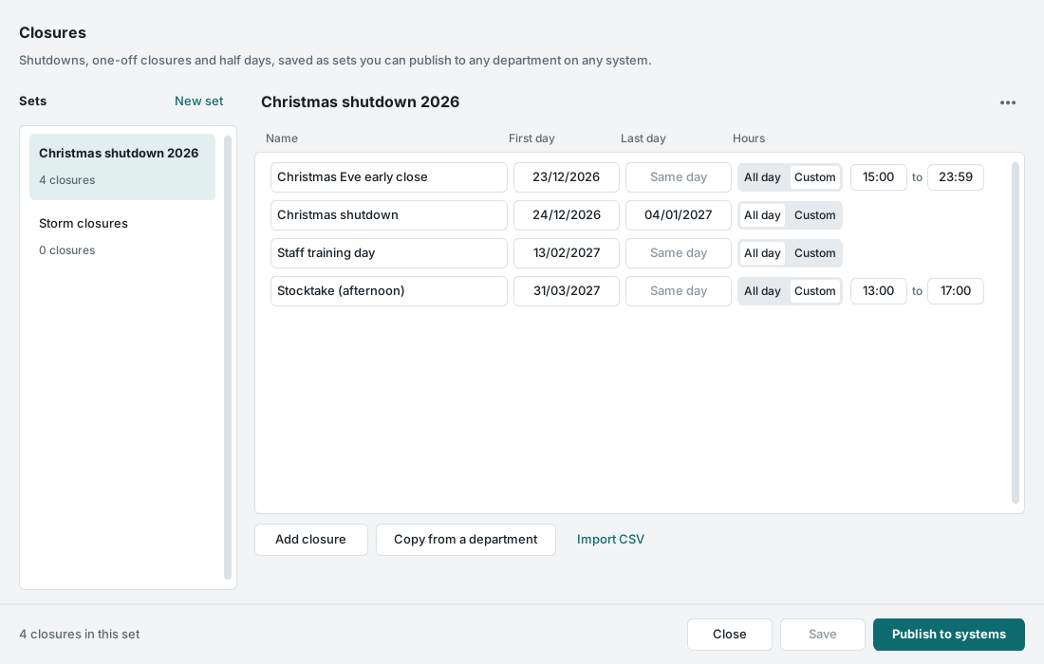Switch Christmas shutdown to Custom hours
Viewport: 1044px width, 664px height.
[815, 215]
